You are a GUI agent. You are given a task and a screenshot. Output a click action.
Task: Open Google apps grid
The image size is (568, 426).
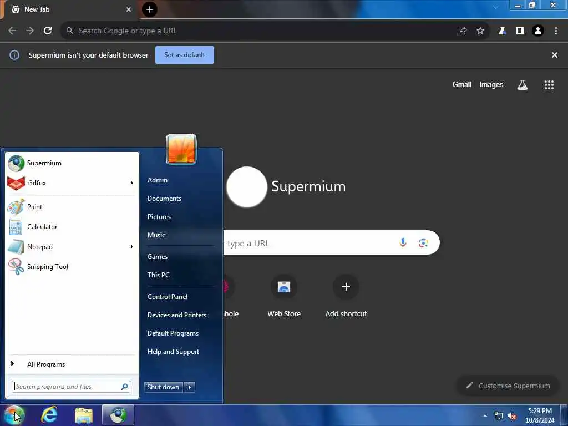click(x=549, y=85)
